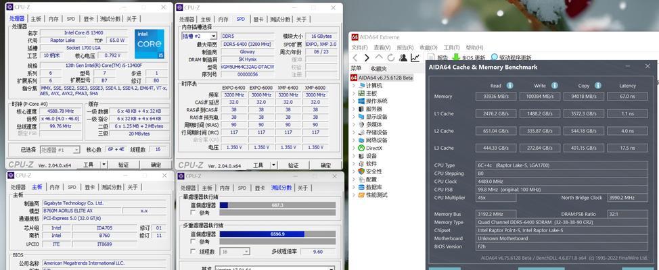
Task: Open the thread count 16 dropdown
Action: (235, 252)
